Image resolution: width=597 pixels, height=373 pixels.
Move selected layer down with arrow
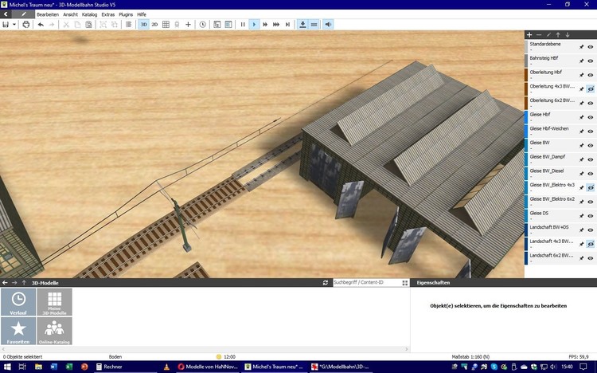[568, 35]
